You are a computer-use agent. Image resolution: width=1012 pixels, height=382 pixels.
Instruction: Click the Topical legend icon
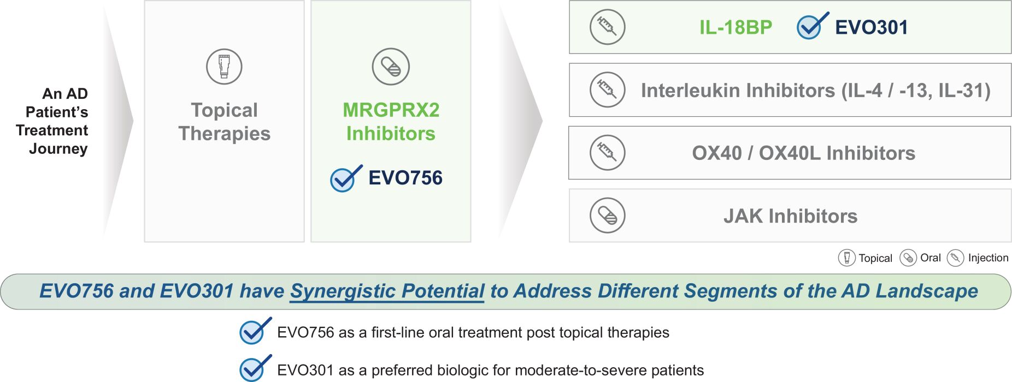846,258
